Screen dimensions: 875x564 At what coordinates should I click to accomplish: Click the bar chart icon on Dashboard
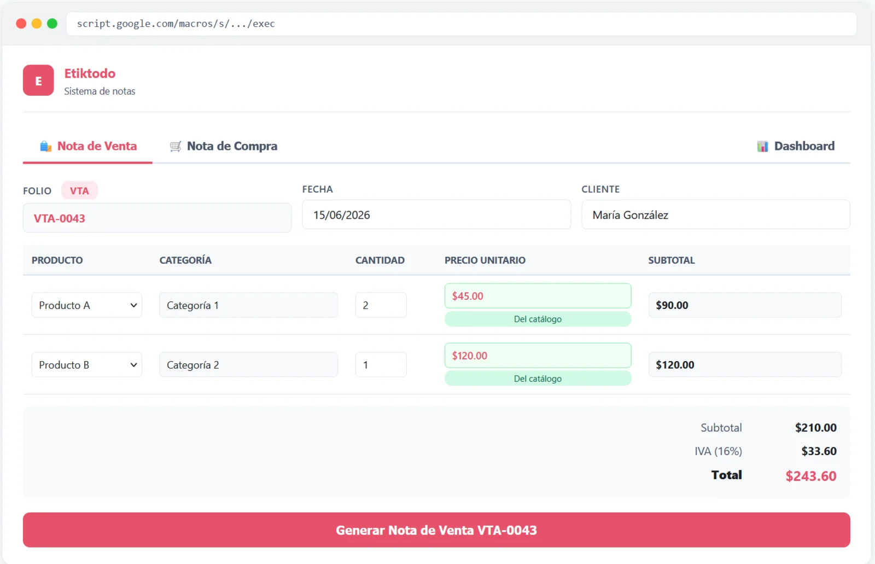tap(762, 146)
